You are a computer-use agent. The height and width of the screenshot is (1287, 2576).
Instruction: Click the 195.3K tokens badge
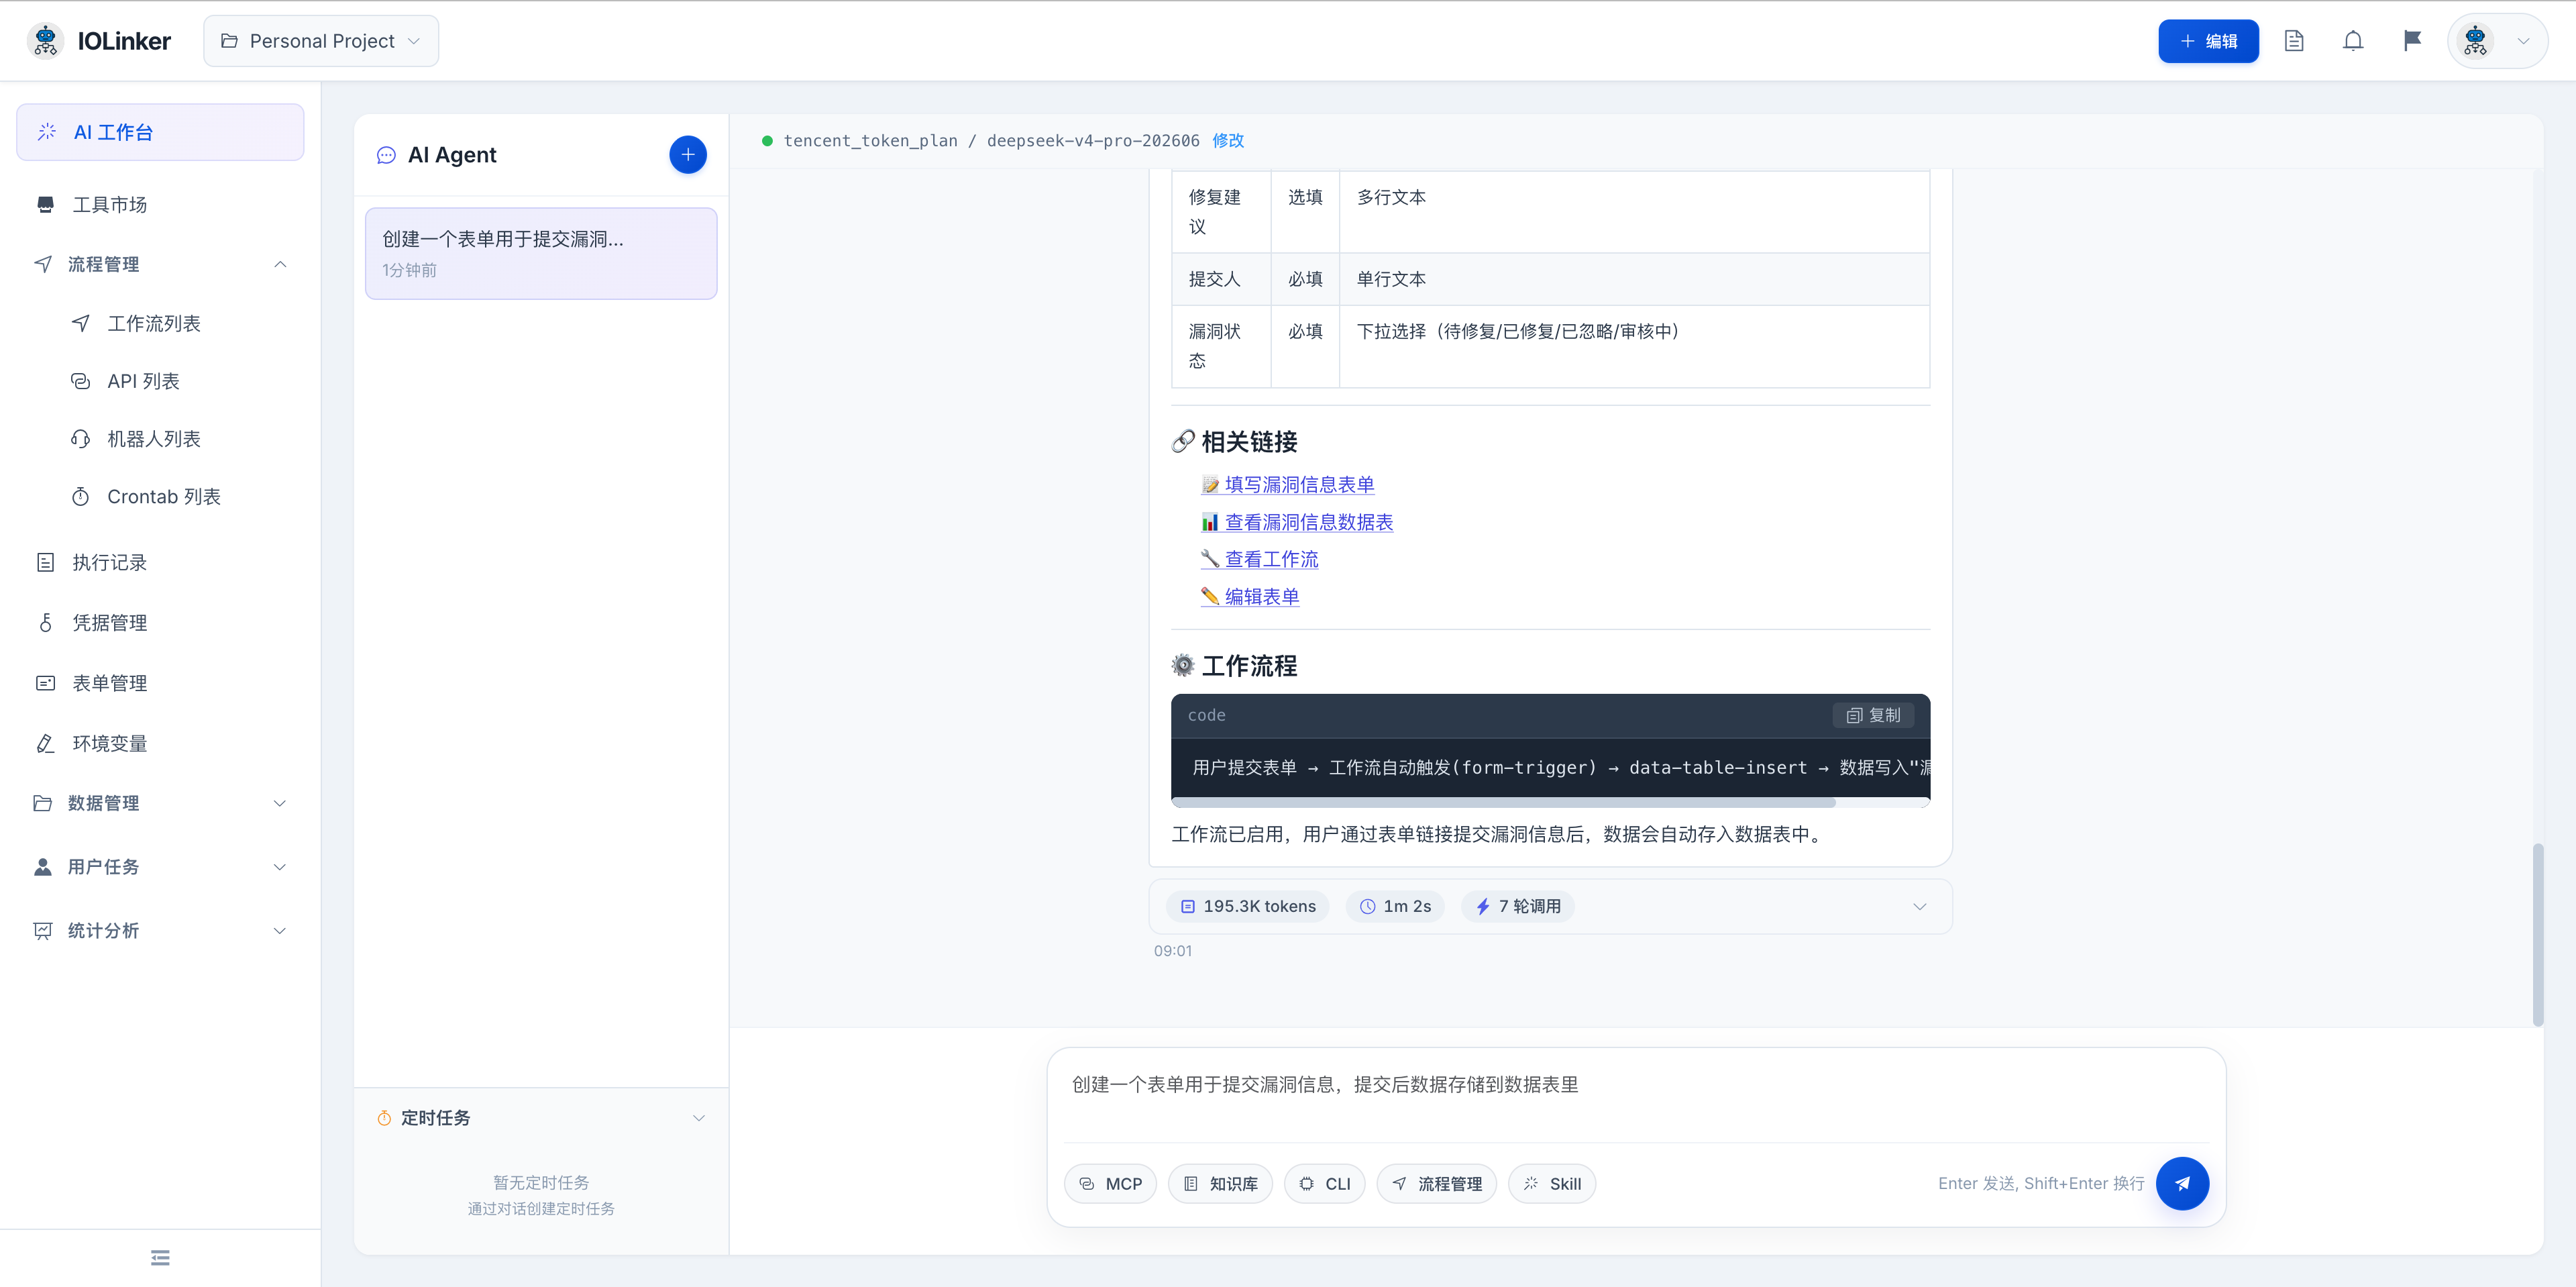coord(1248,906)
